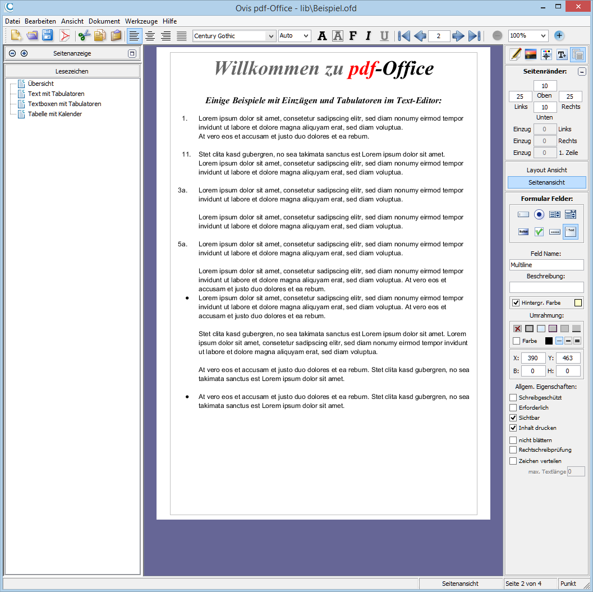Viewport: 593px width, 592px height.
Task: Toggle italic 'I' formatting
Action: pyautogui.click(x=369, y=35)
